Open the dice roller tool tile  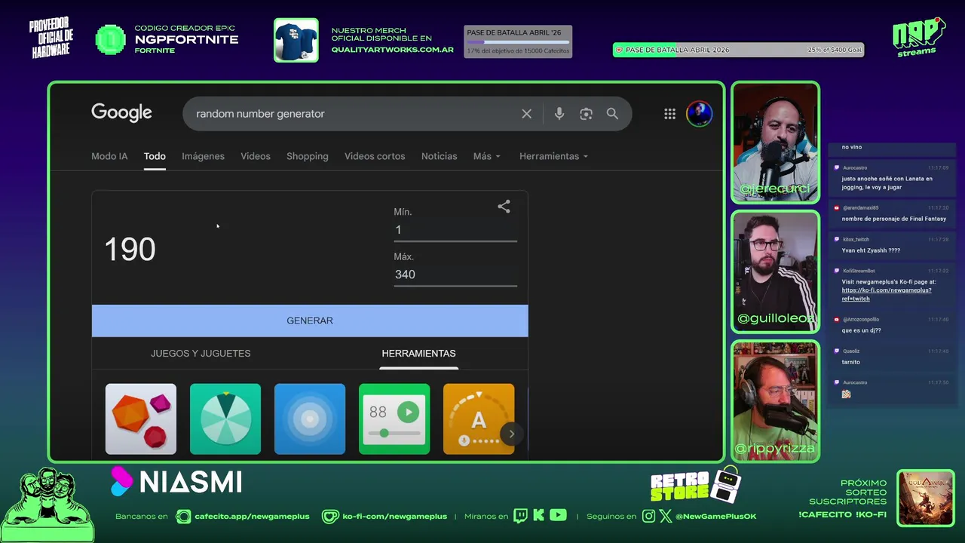point(141,419)
